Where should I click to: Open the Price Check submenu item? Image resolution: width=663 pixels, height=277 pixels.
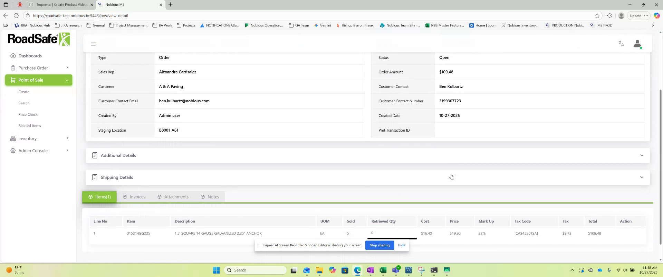(28, 114)
